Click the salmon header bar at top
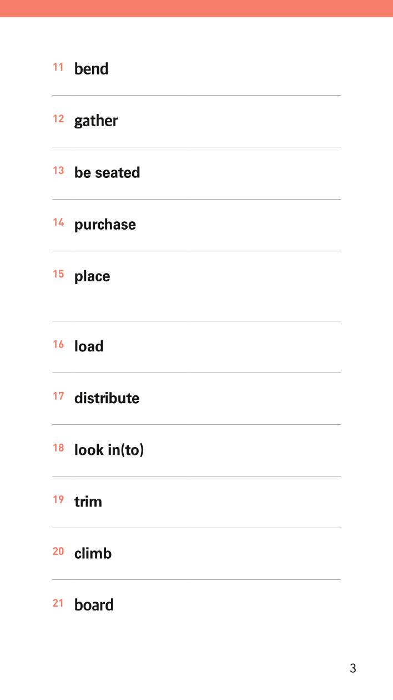 (x=196, y=8)
